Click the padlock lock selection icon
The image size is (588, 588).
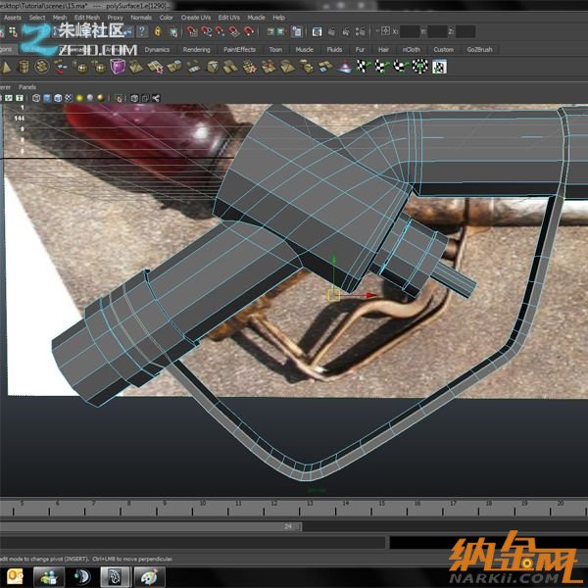point(158,31)
